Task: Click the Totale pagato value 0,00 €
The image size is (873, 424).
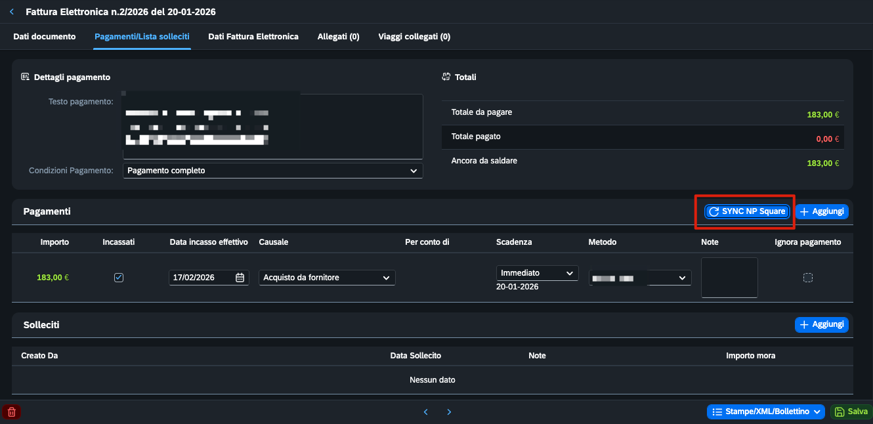Action: point(828,139)
